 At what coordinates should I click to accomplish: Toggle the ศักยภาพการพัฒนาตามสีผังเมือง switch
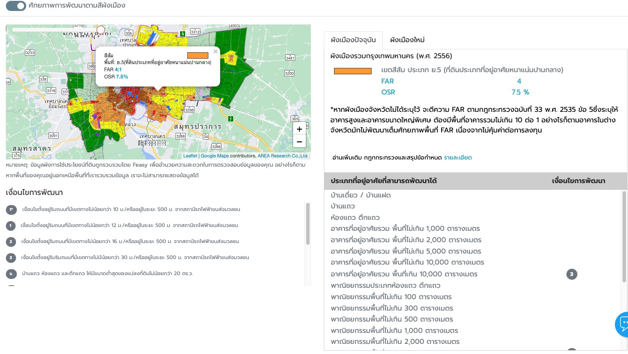click(16, 6)
